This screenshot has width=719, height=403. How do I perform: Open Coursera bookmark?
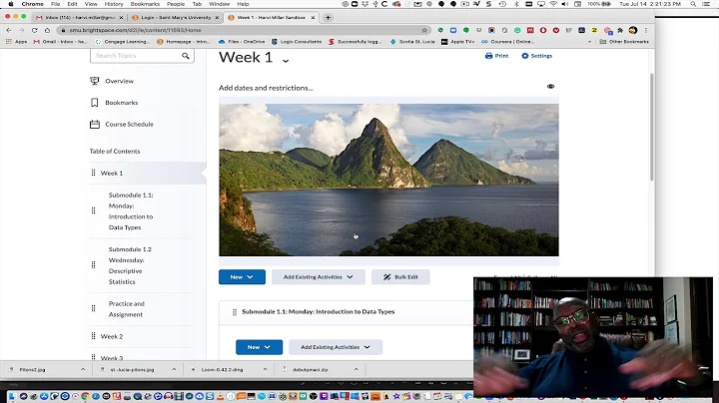(507, 42)
